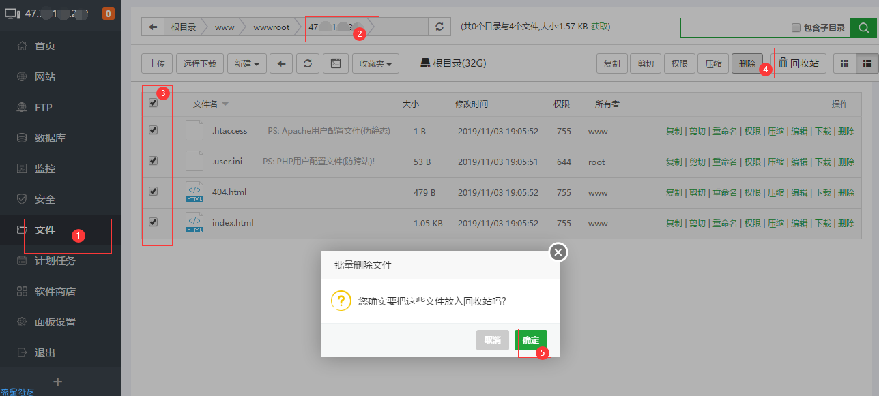Viewport: 879px width, 396px height.
Task: Toggle the checkbox for 404.html
Action: pyautogui.click(x=153, y=192)
